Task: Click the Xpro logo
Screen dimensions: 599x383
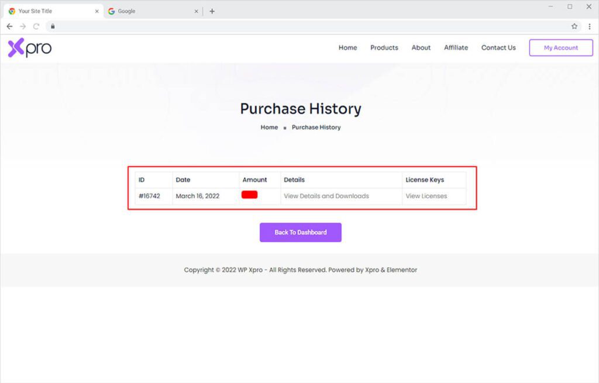Action: click(30, 48)
